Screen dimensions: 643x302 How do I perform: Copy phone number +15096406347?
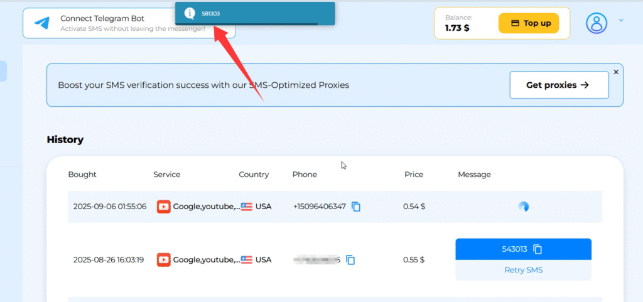[356, 207]
